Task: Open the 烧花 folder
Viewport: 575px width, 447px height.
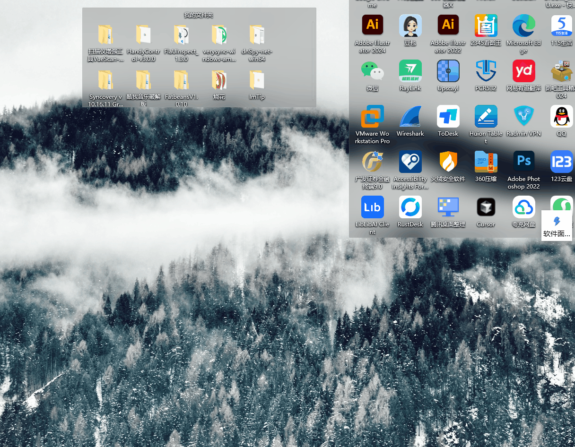Action: tap(219, 86)
